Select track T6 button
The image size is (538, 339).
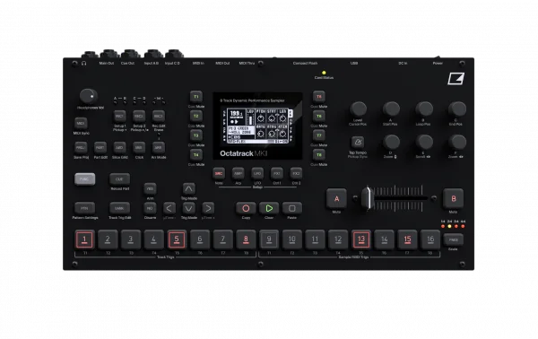click(x=318, y=116)
